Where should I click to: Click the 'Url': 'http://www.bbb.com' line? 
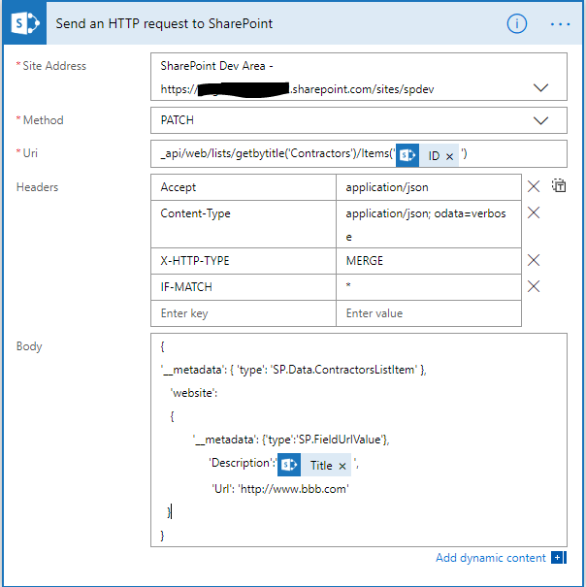[280, 489]
